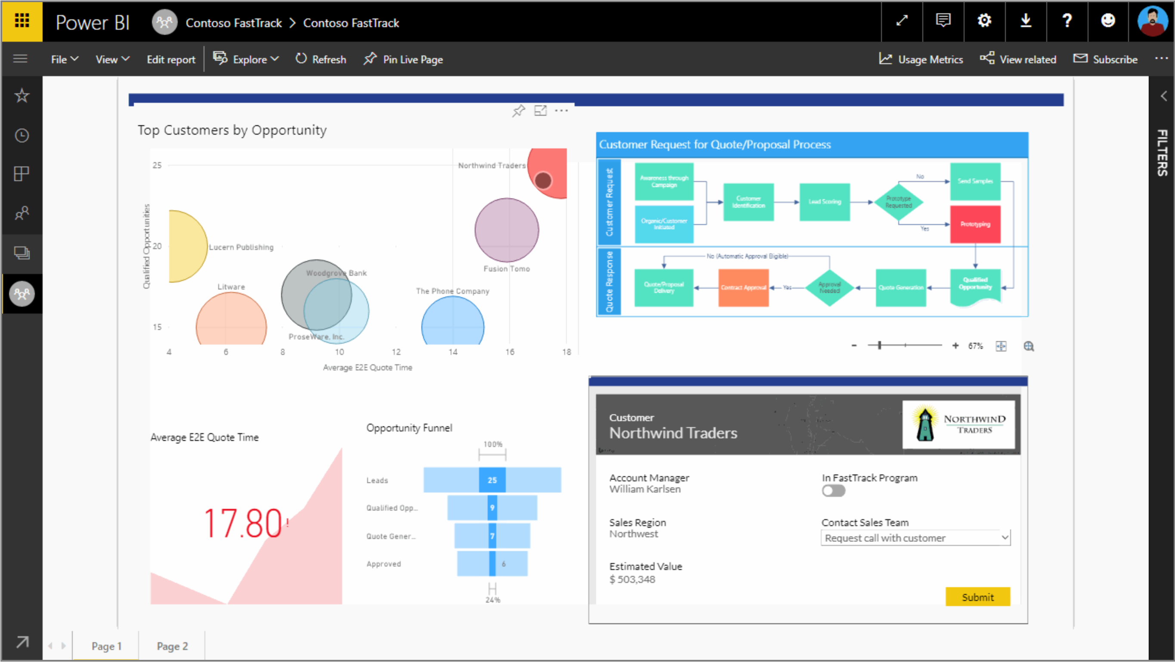Click the 17.80 average quote time value
This screenshot has height=662, width=1175.
(243, 523)
